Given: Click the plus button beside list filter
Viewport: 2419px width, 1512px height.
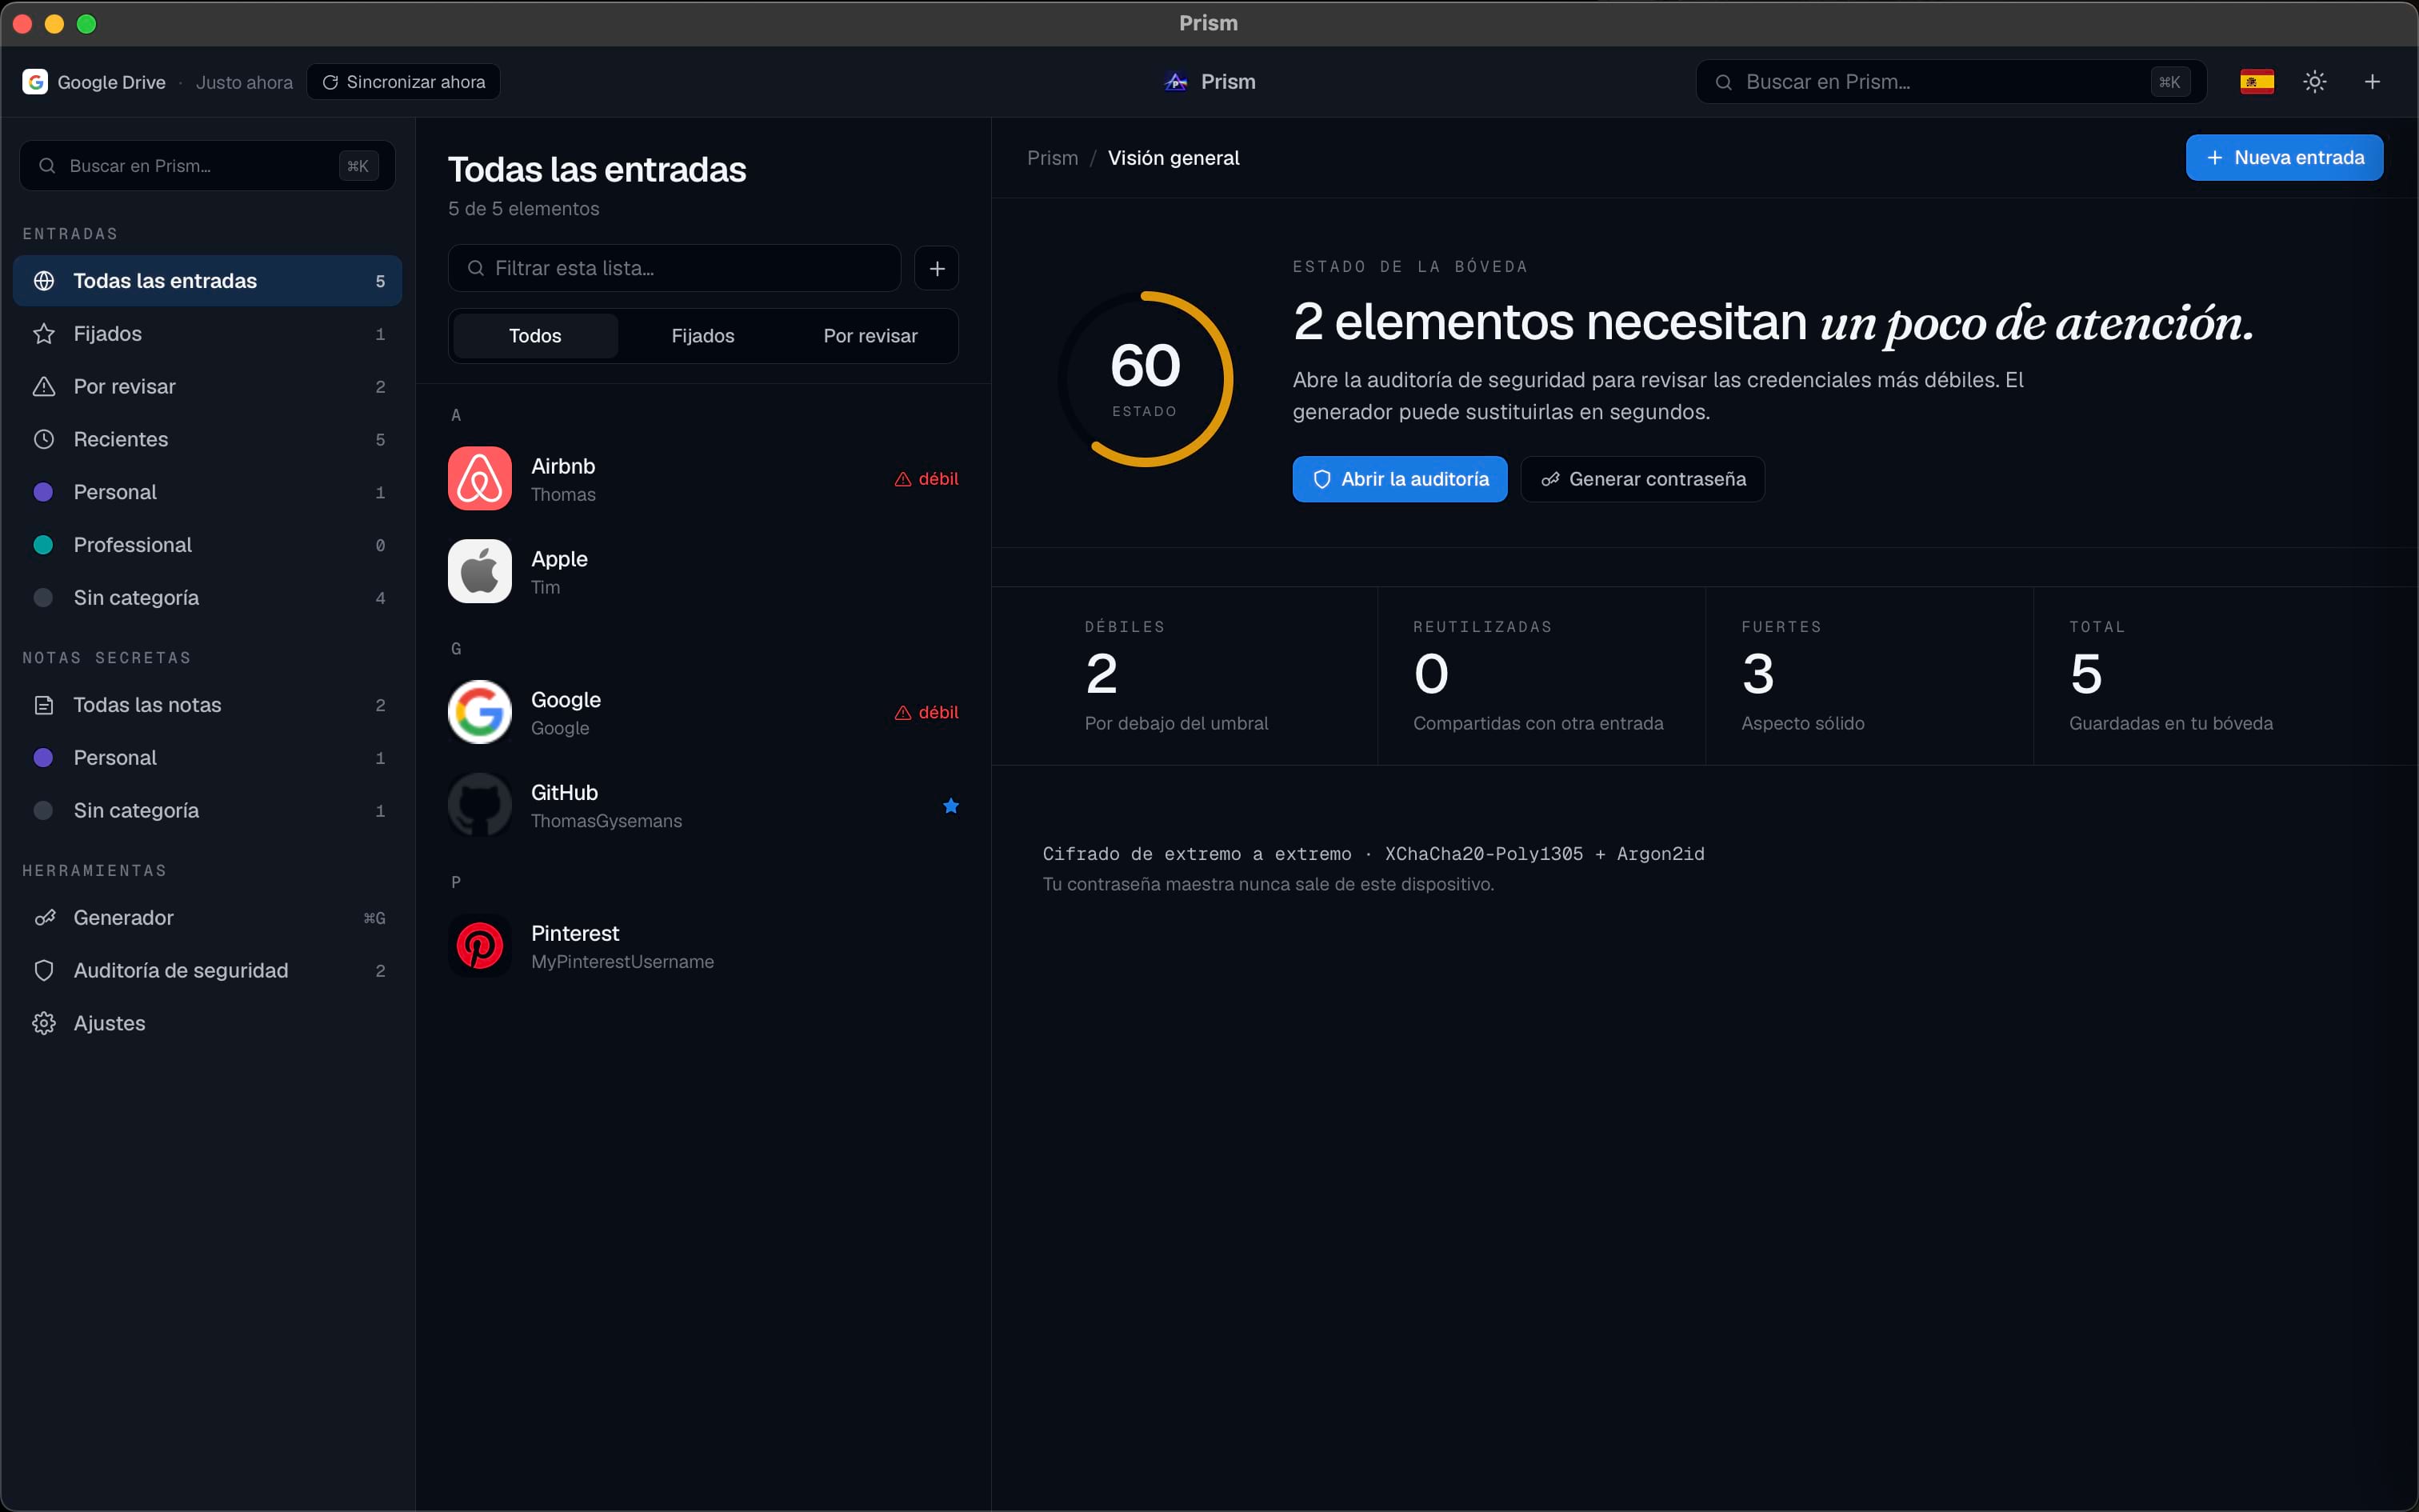Looking at the screenshot, I should click(937, 268).
